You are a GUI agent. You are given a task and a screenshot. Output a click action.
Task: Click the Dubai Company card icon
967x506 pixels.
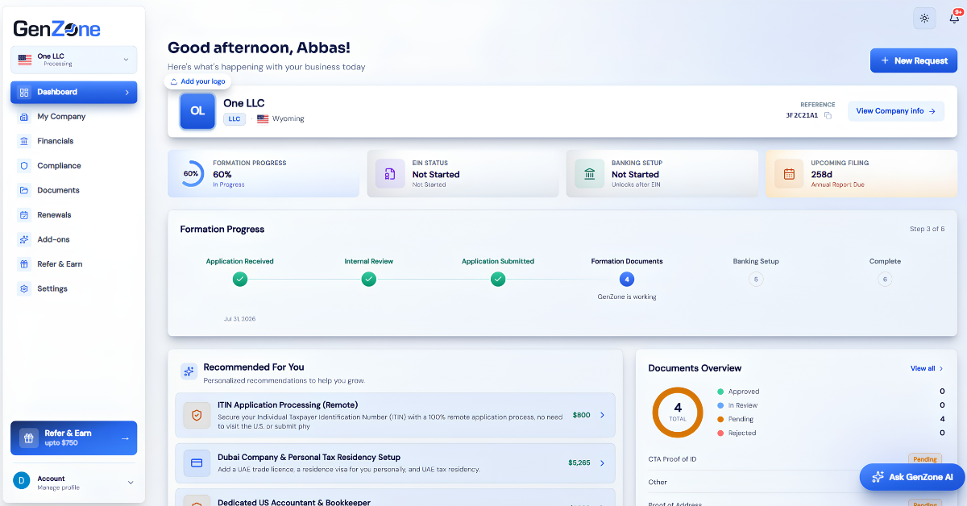pyautogui.click(x=197, y=463)
